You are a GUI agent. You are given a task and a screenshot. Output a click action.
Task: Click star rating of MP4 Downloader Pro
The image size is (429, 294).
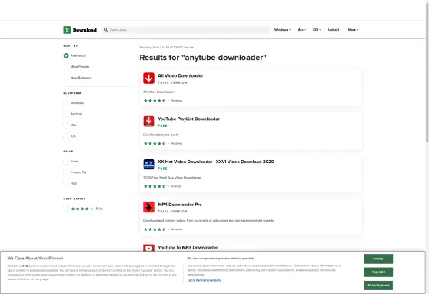pyautogui.click(x=155, y=229)
